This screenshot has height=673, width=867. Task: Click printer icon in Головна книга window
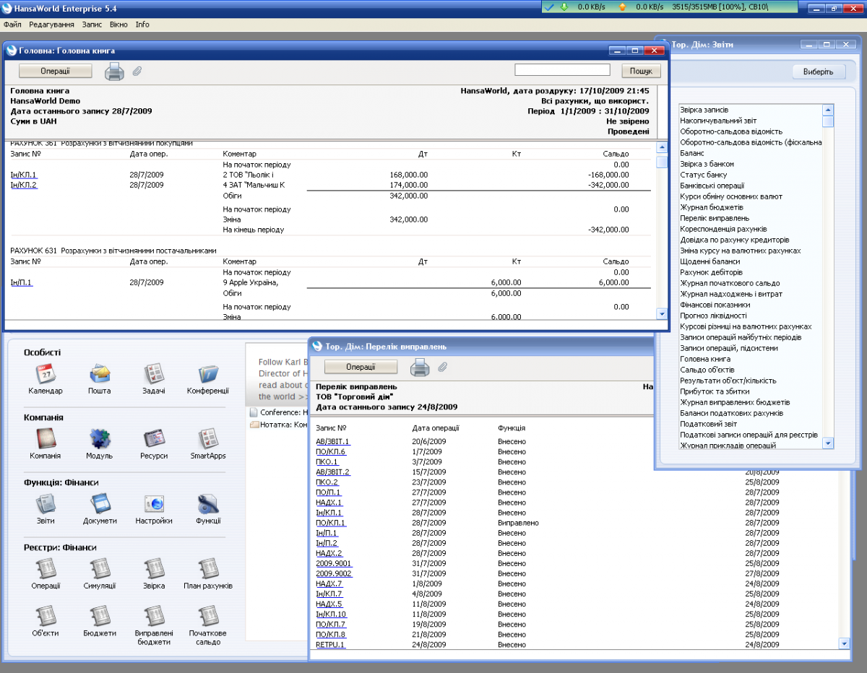(115, 71)
